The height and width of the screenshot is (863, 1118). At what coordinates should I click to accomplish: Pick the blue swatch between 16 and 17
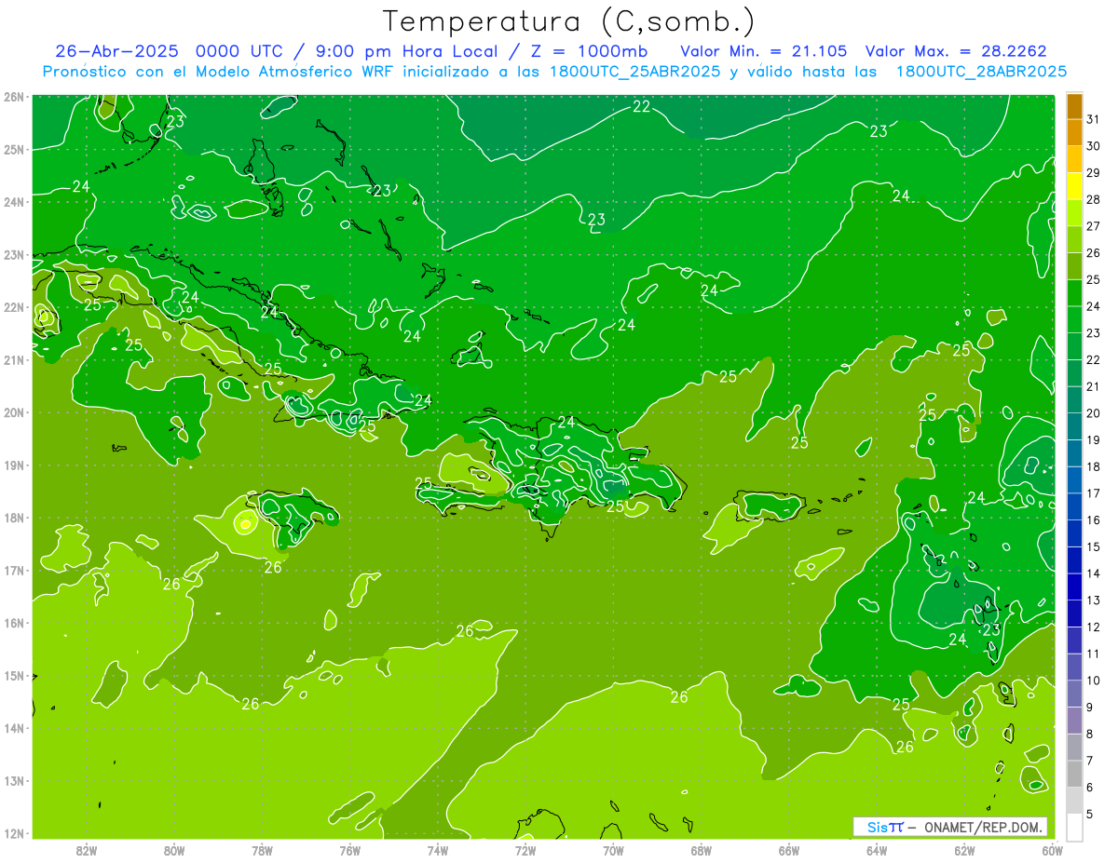click(x=1074, y=506)
